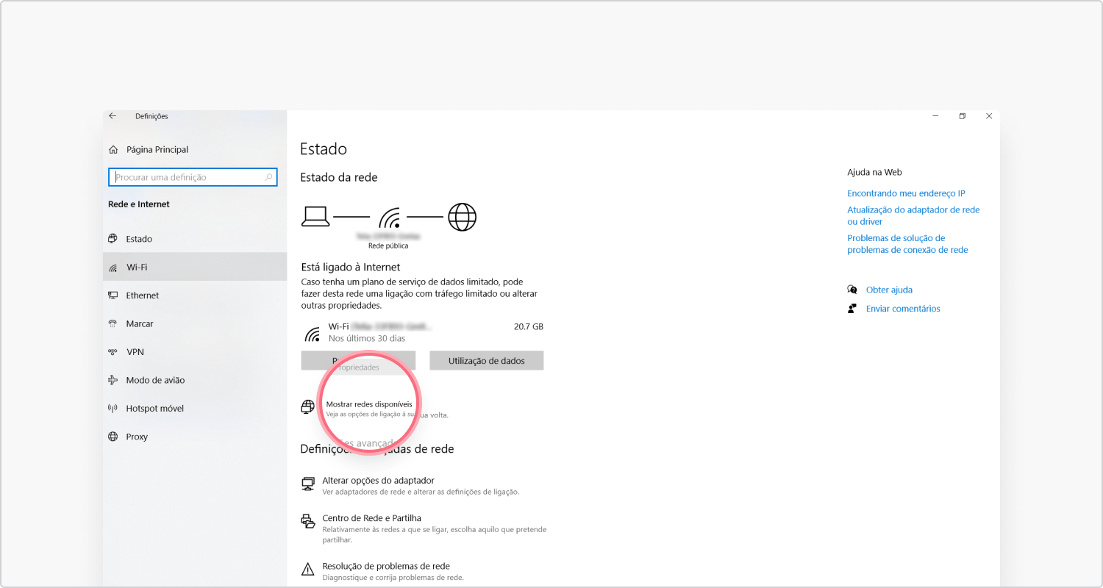Open Alterar opções do adaptador
Screen dimensions: 1103x588
coord(378,481)
